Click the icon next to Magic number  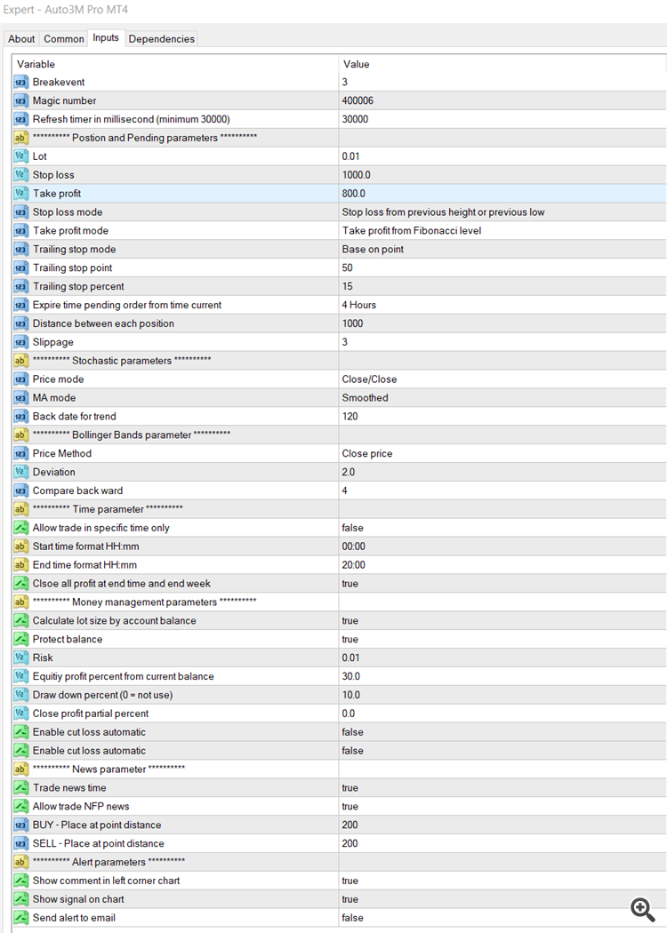pos(20,100)
